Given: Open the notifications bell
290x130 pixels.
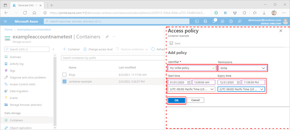Looking at the screenshot, I should pos(214,21).
